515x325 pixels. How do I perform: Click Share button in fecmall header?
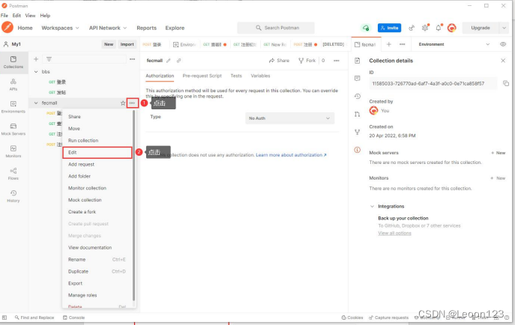click(x=279, y=61)
